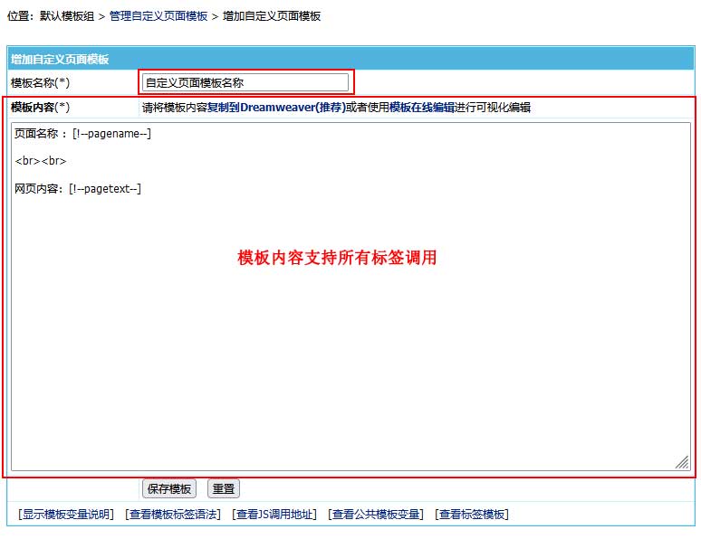View 查看JS调用地址 link
The width and height of the screenshot is (701, 539).
274,515
